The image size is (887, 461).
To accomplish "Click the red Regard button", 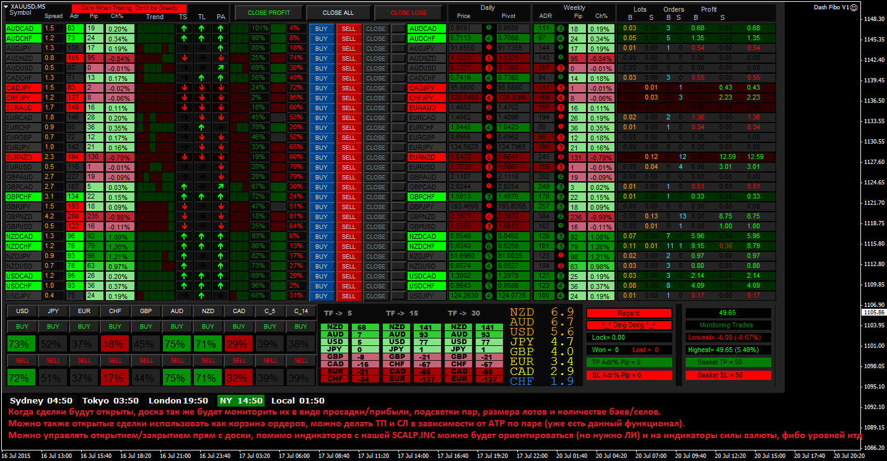I will [x=629, y=313].
